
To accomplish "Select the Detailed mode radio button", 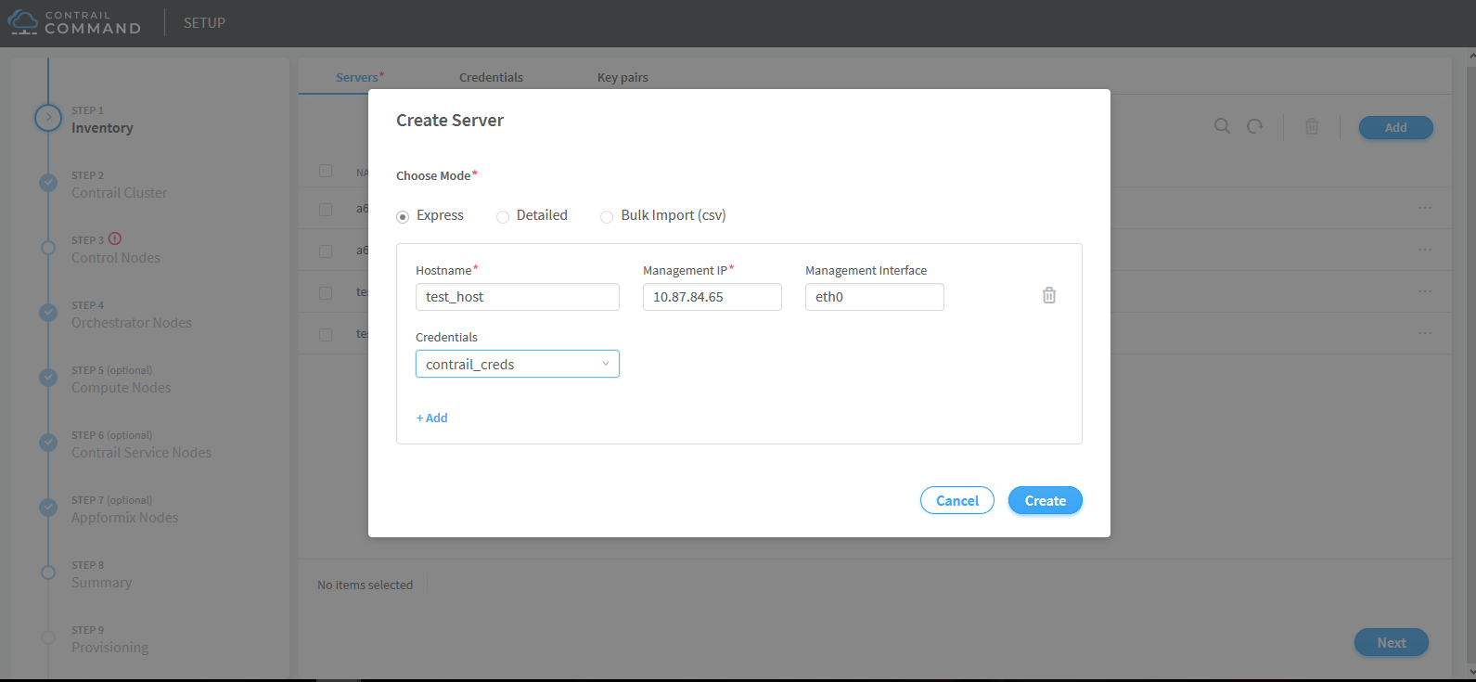I will 503,216.
